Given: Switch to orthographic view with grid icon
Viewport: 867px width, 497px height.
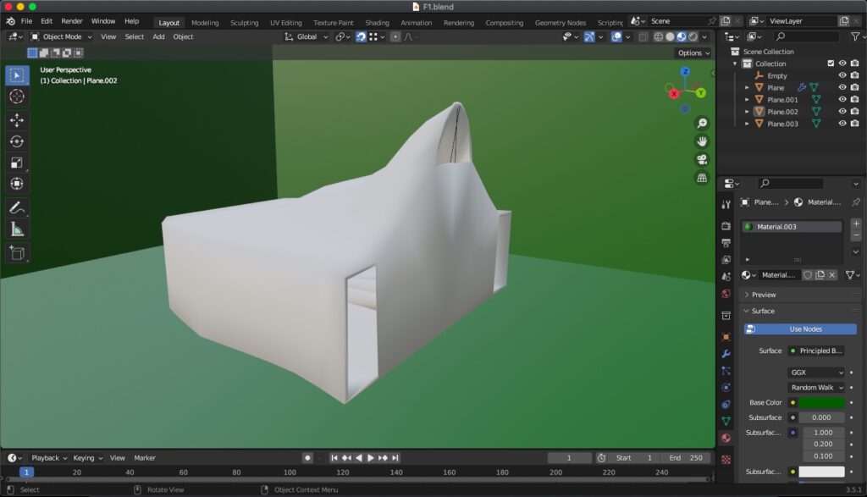Looking at the screenshot, I should 702,178.
